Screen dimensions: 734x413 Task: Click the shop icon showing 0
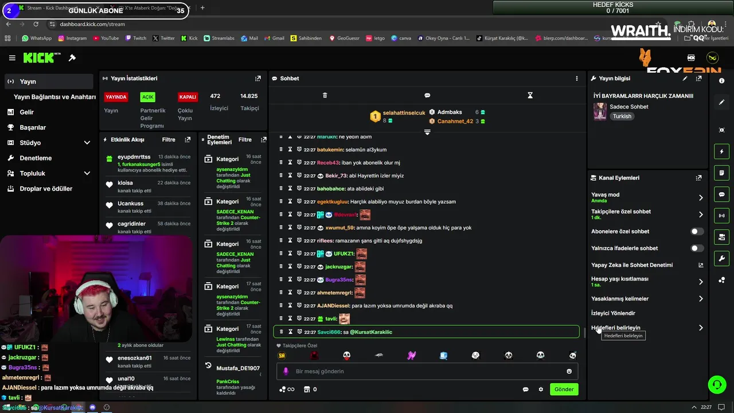click(x=310, y=389)
